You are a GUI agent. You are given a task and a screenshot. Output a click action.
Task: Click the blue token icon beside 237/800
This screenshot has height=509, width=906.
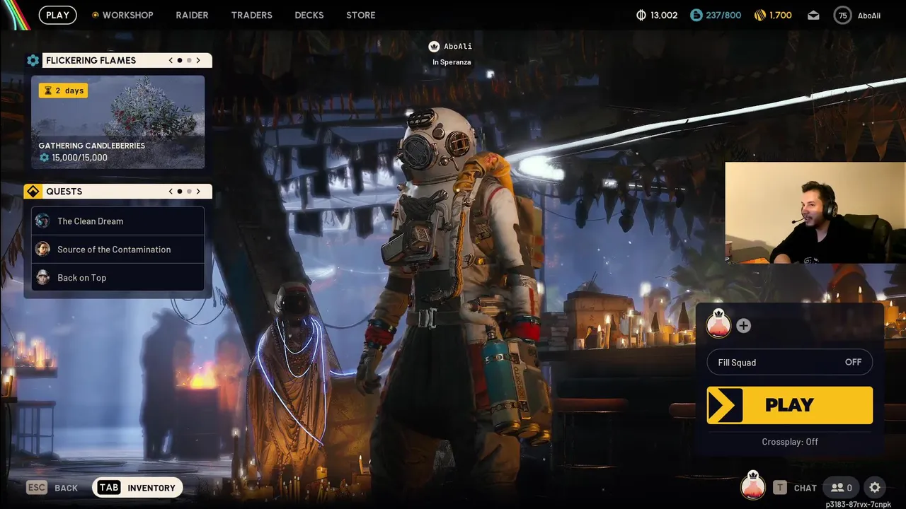pyautogui.click(x=696, y=15)
